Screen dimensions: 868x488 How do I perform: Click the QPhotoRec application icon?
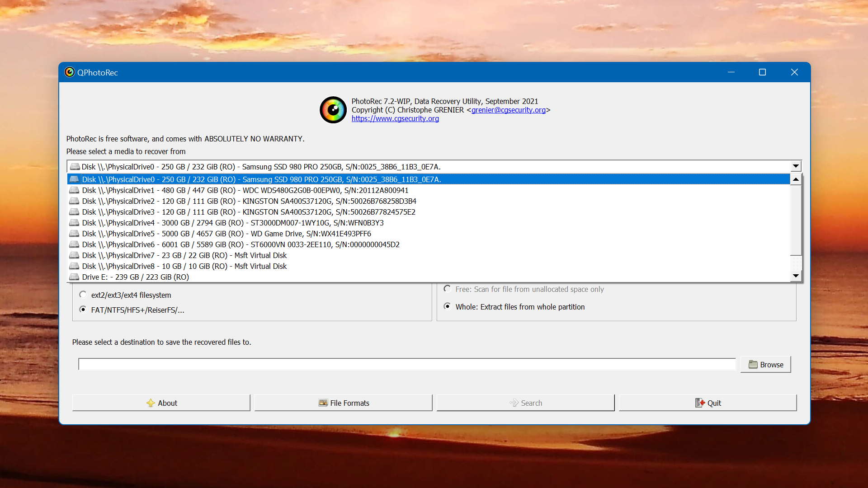tap(70, 72)
